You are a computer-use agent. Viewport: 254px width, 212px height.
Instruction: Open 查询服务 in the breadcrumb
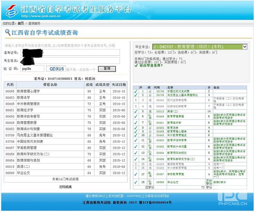(35, 23)
